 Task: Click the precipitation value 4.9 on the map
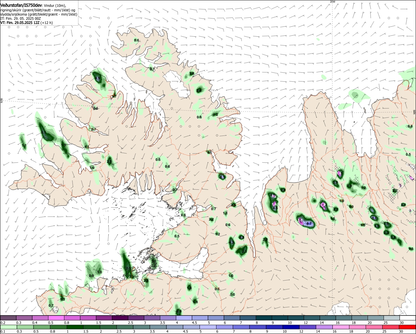click(97, 78)
